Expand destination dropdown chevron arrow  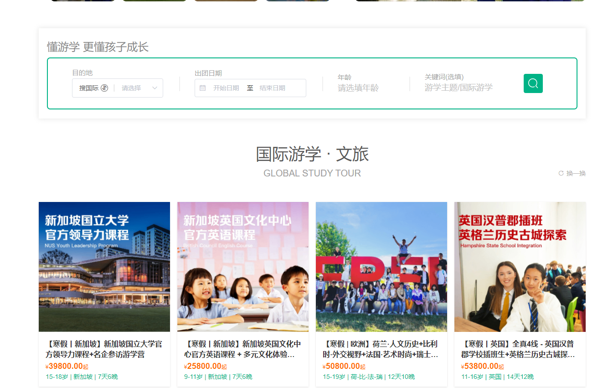point(155,88)
